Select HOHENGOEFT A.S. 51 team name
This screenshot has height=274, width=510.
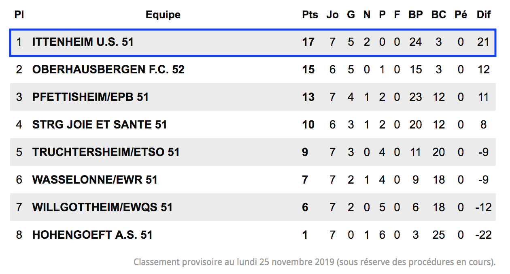(x=92, y=235)
